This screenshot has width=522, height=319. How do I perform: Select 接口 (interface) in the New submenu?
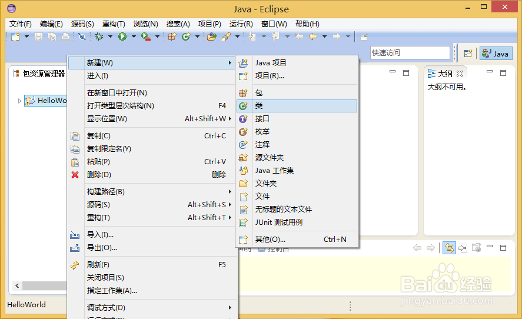297,118
